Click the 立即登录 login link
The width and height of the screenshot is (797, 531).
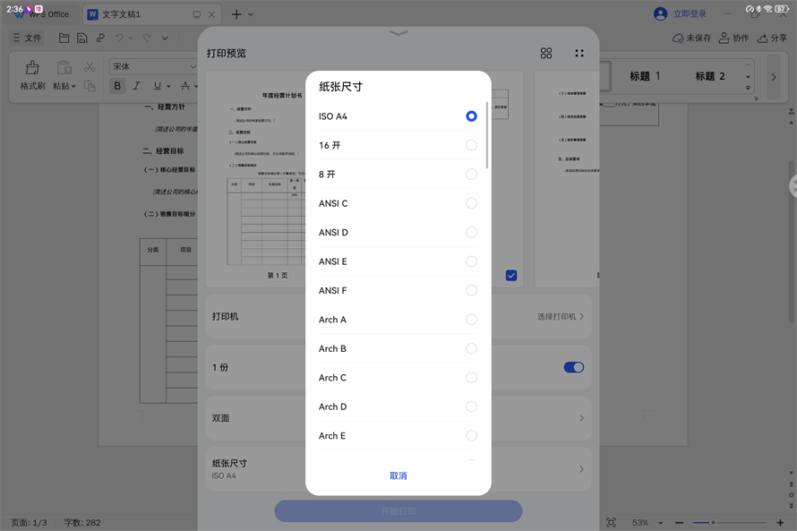(x=690, y=14)
